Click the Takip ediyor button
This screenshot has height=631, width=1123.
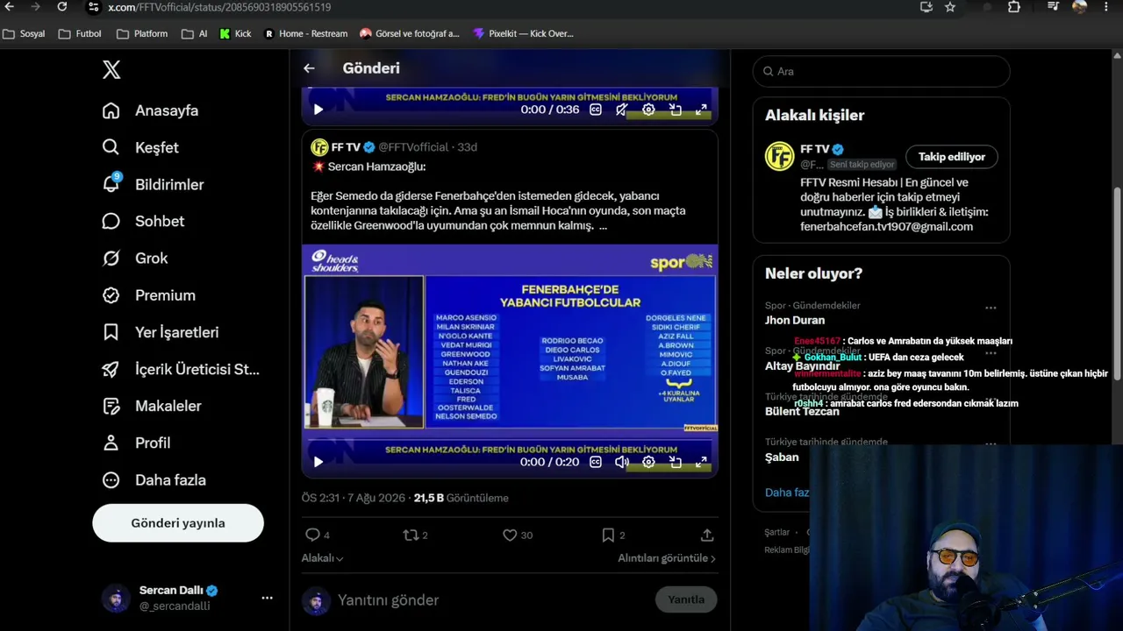[952, 157]
